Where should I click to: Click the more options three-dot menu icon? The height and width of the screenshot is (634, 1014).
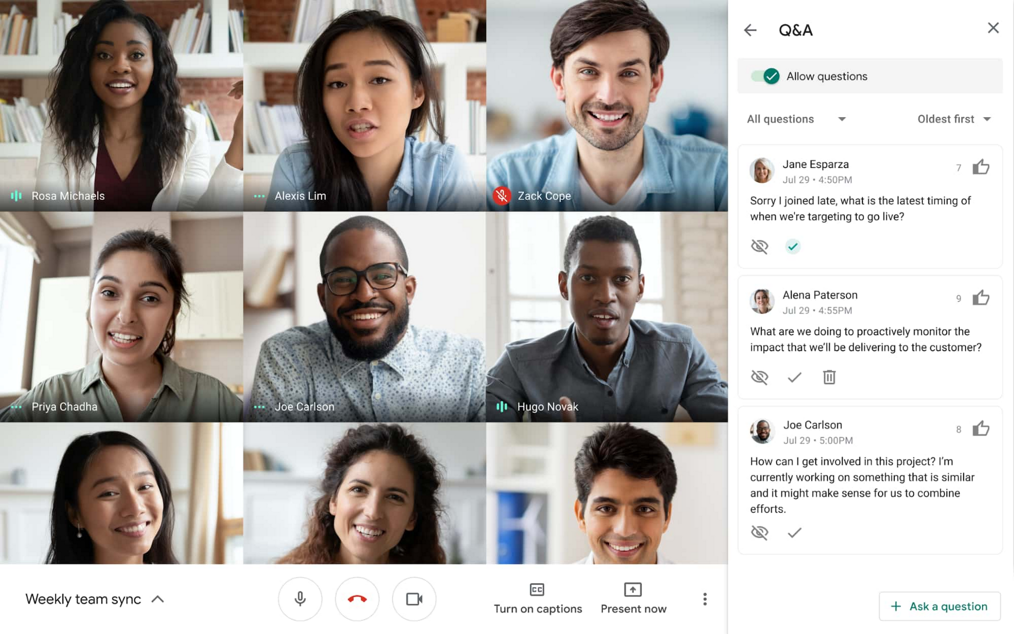tap(704, 599)
